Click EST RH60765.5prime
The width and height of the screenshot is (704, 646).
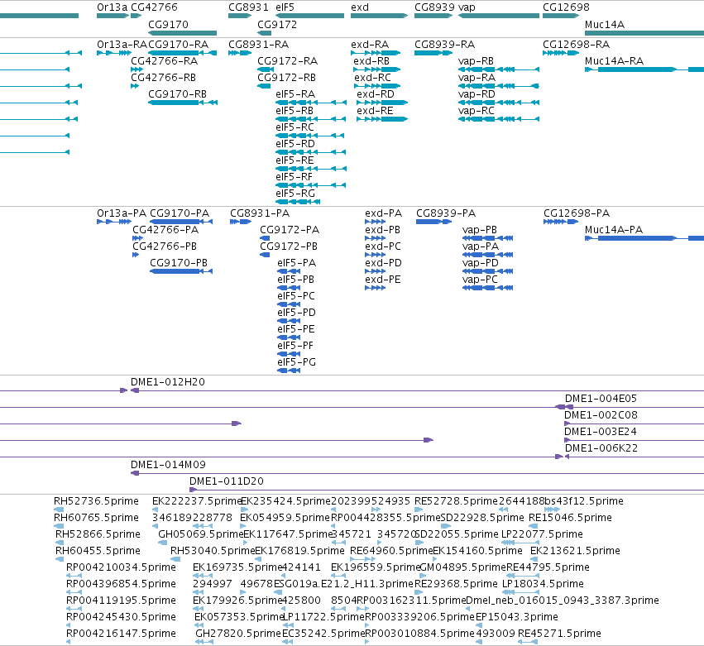coord(59,526)
